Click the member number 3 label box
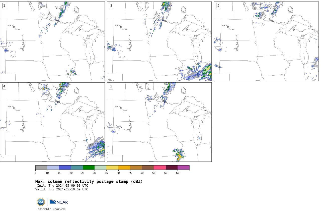This screenshot has width=321, height=212. point(218,6)
